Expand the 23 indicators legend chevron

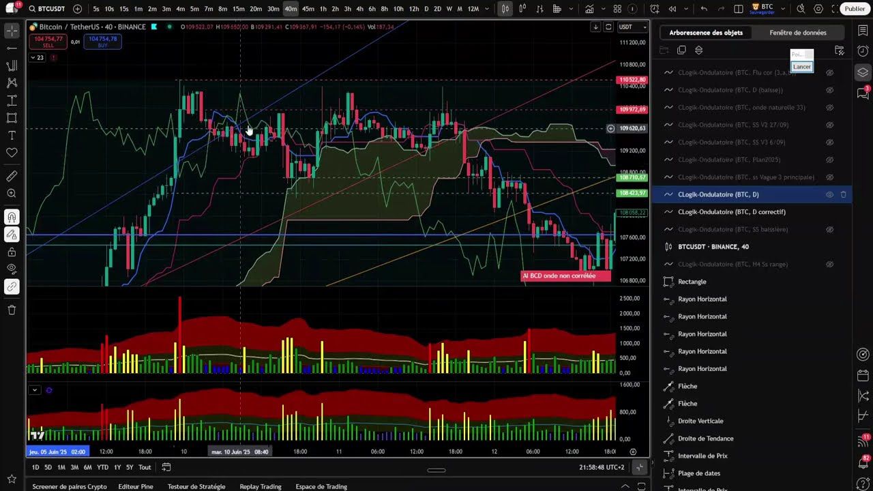(x=38, y=57)
